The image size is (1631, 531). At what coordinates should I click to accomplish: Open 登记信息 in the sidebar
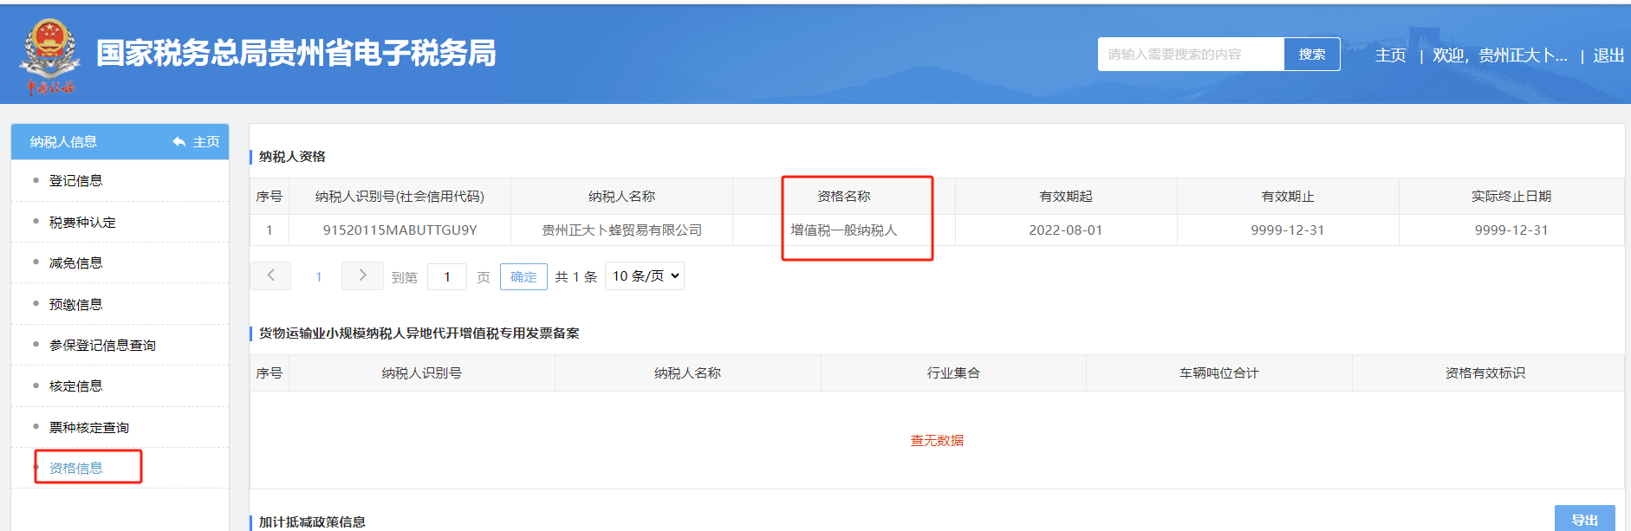pyautogui.click(x=76, y=181)
